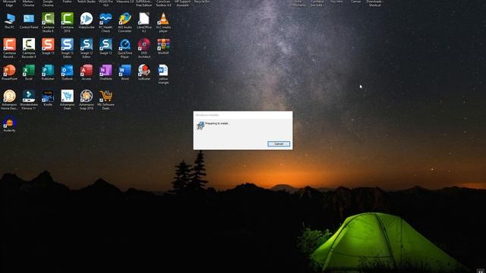
Task: Open VideoScribe desktop icon
Action: coord(87,20)
